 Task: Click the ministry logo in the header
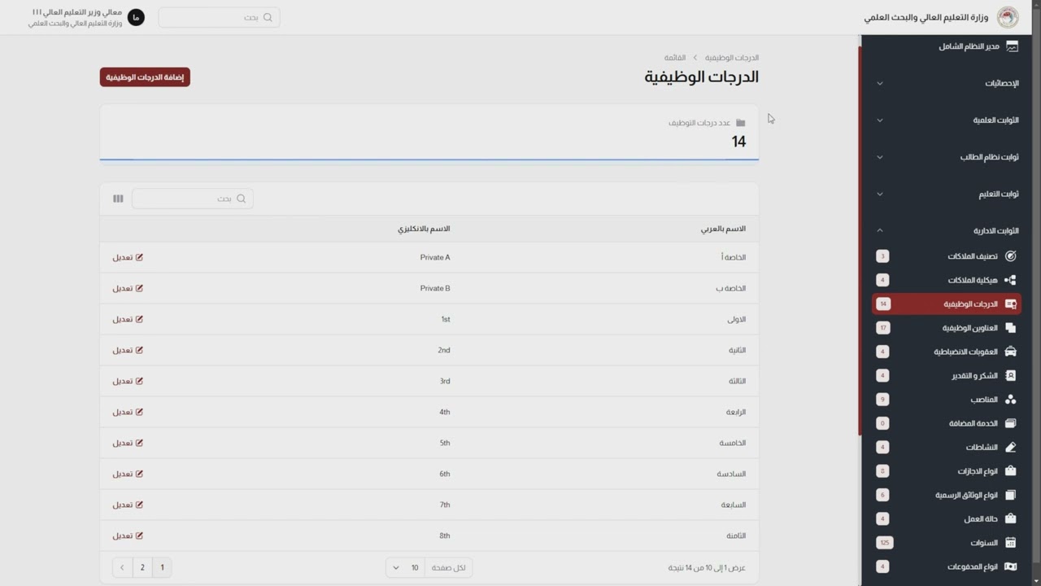pyautogui.click(x=1008, y=17)
